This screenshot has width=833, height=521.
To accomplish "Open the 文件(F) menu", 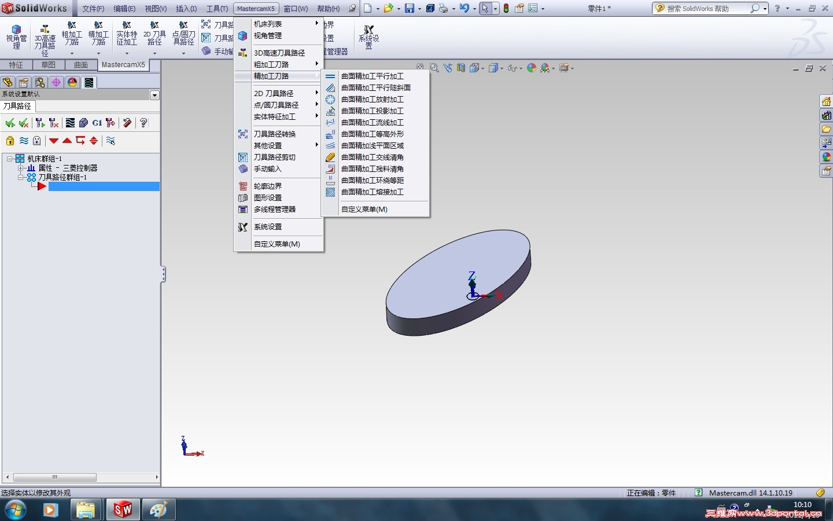I will (x=93, y=9).
